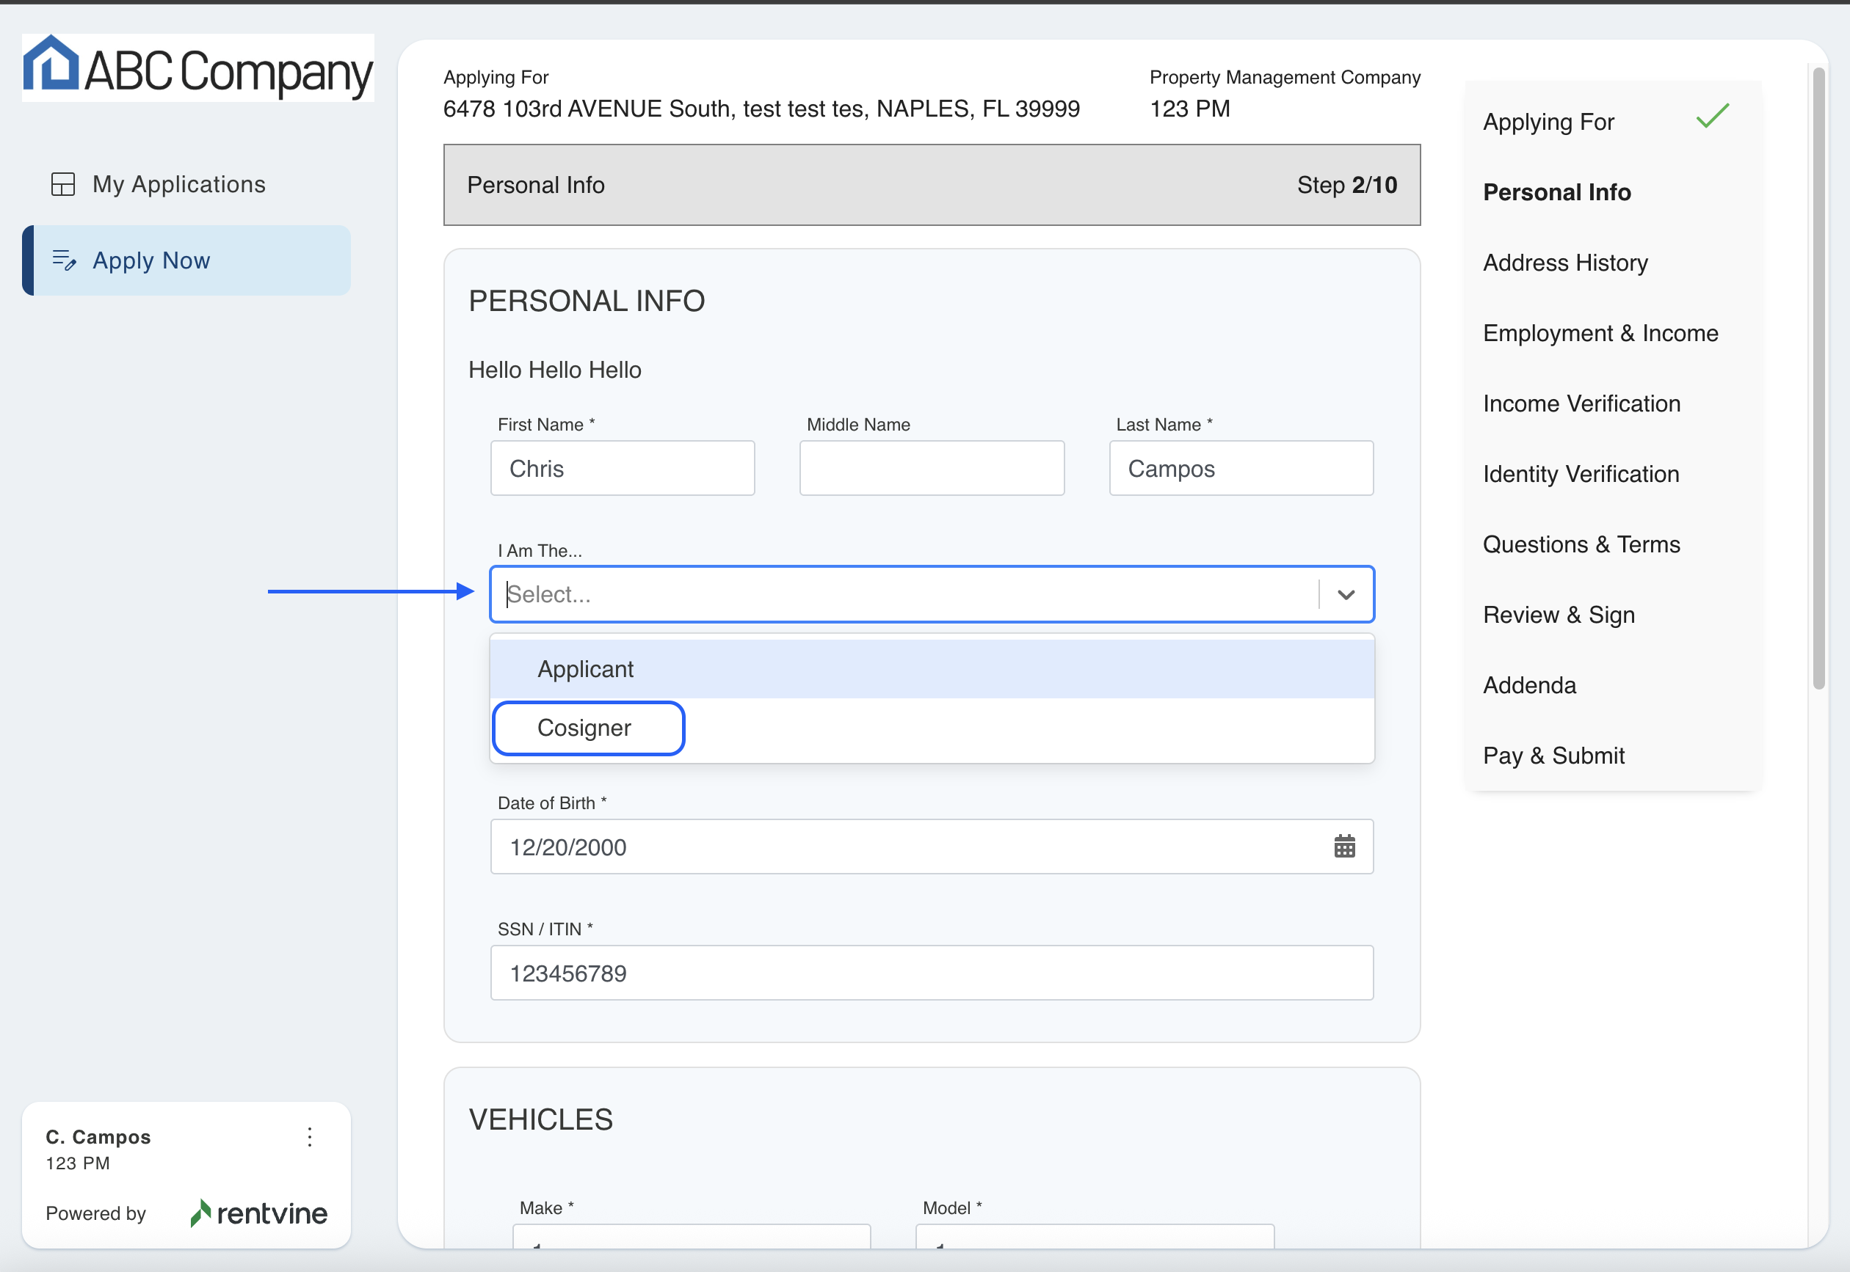Image resolution: width=1850 pixels, height=1272 pixels.
Task: Go to the Address History step
Action: coord(1564,263)
